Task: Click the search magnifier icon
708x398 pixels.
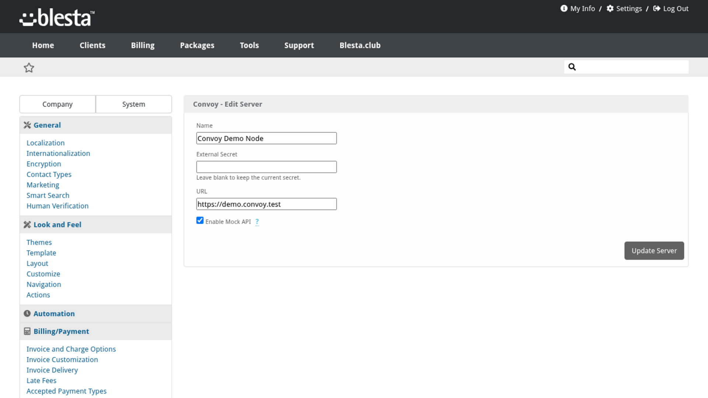Action: (x=572, y=67)
